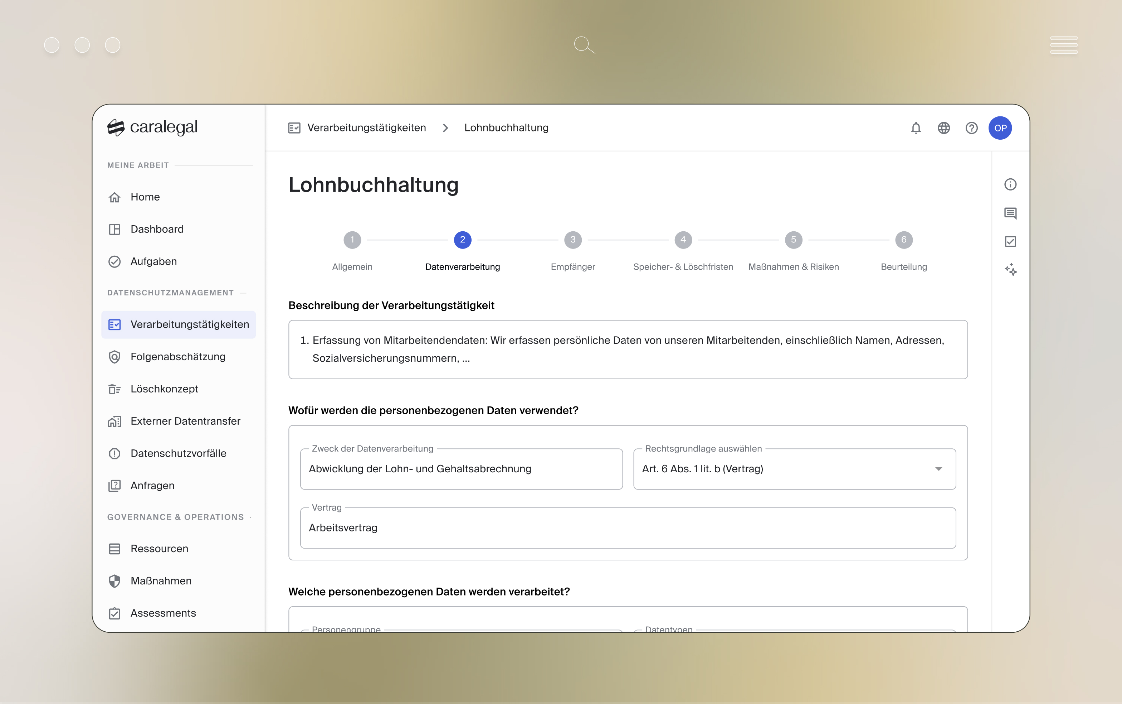Collapse the Governance & Operations section
The image size is (1122, 704).
tap(249, 517)
